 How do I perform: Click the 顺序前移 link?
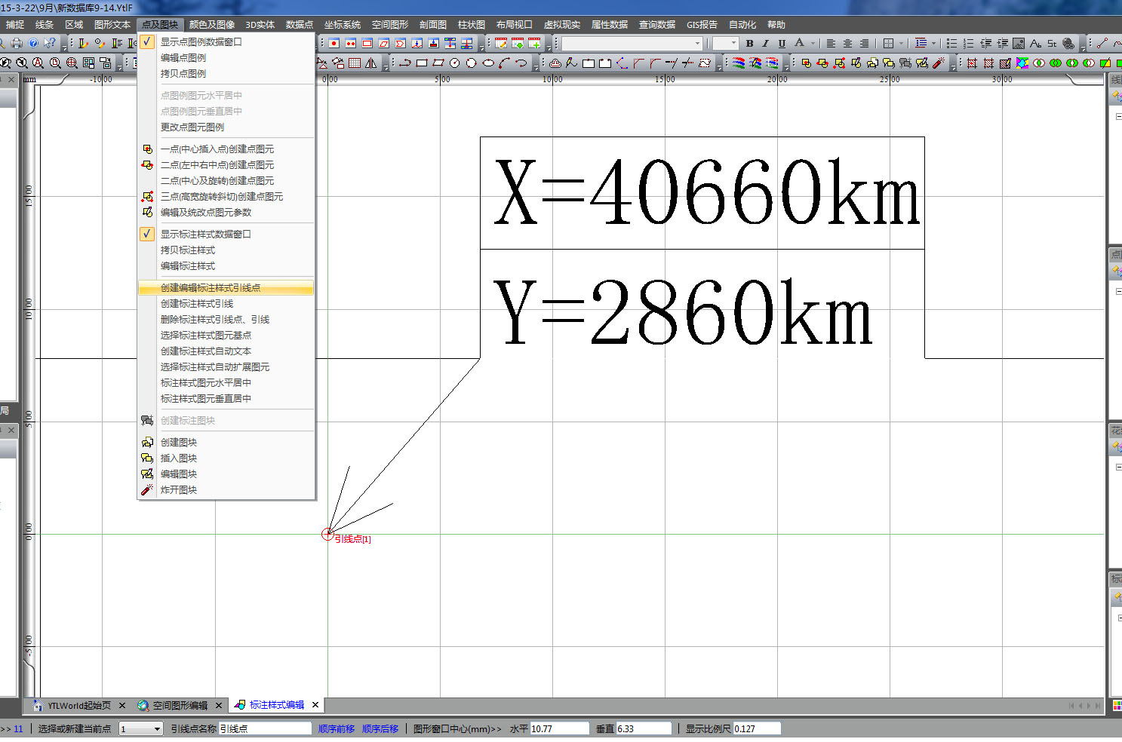point(337,729)
